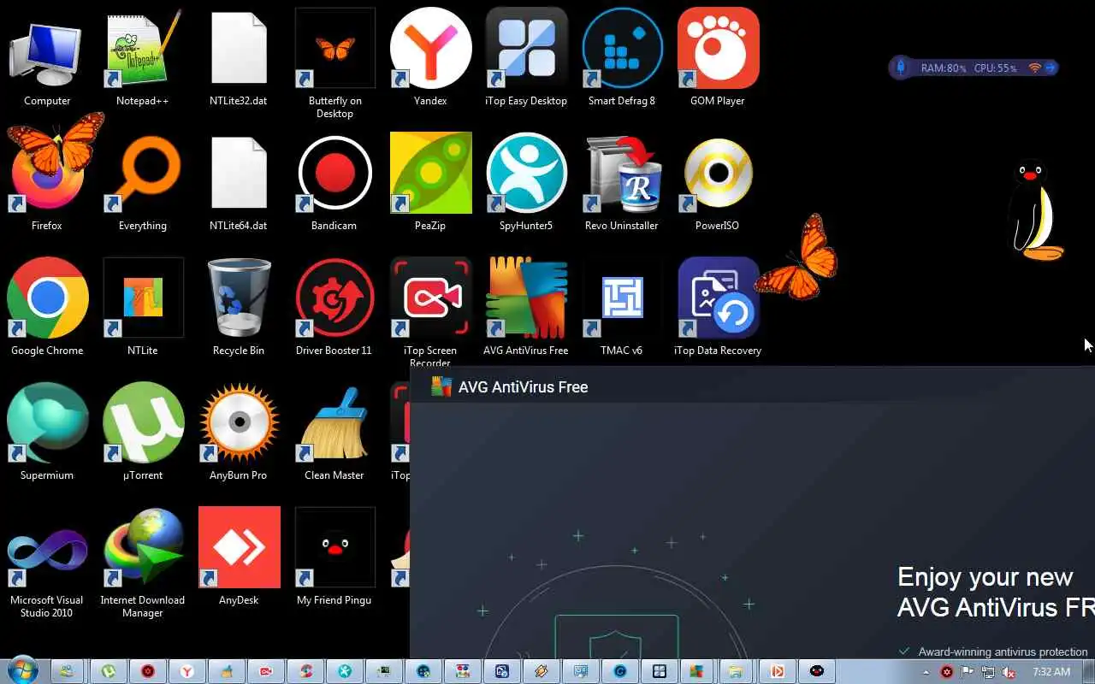Click the 'Award-winning antivirus protection' text
This screenshot has height=684, width=1095.
pos(1003,652)
